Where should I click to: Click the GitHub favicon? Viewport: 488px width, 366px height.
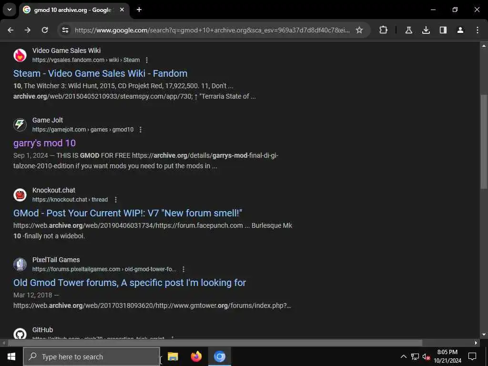(x=20, y=334)
